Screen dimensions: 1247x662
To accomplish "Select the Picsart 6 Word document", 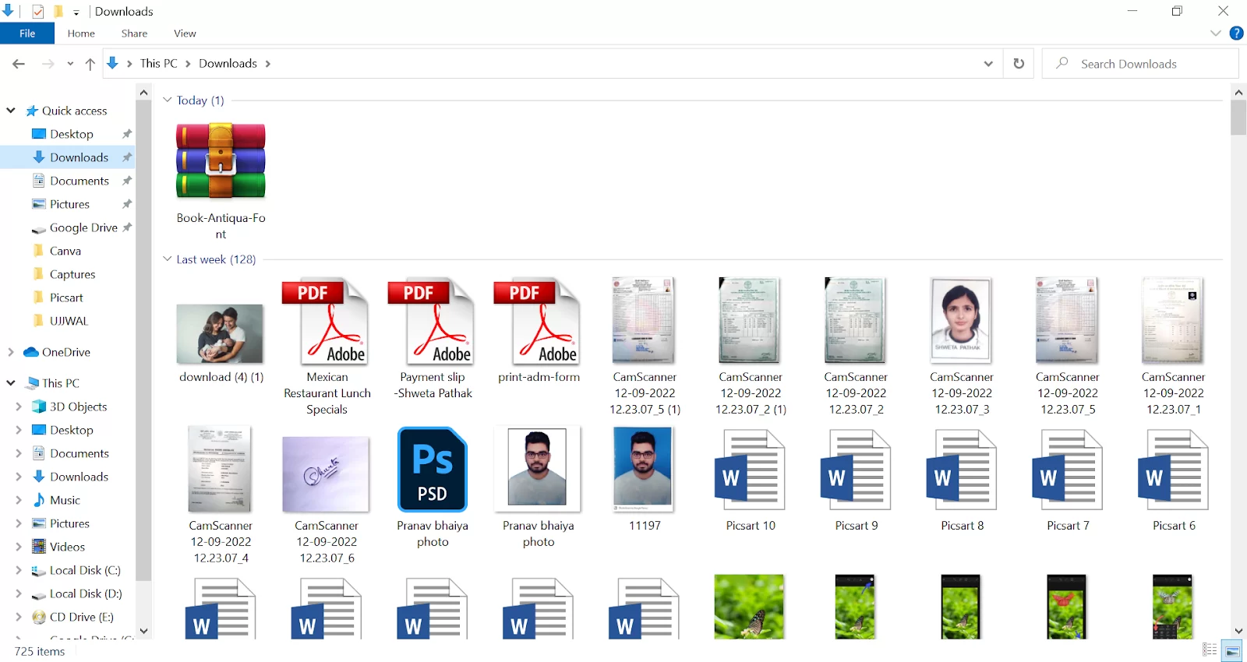I will click(1174, 470).
